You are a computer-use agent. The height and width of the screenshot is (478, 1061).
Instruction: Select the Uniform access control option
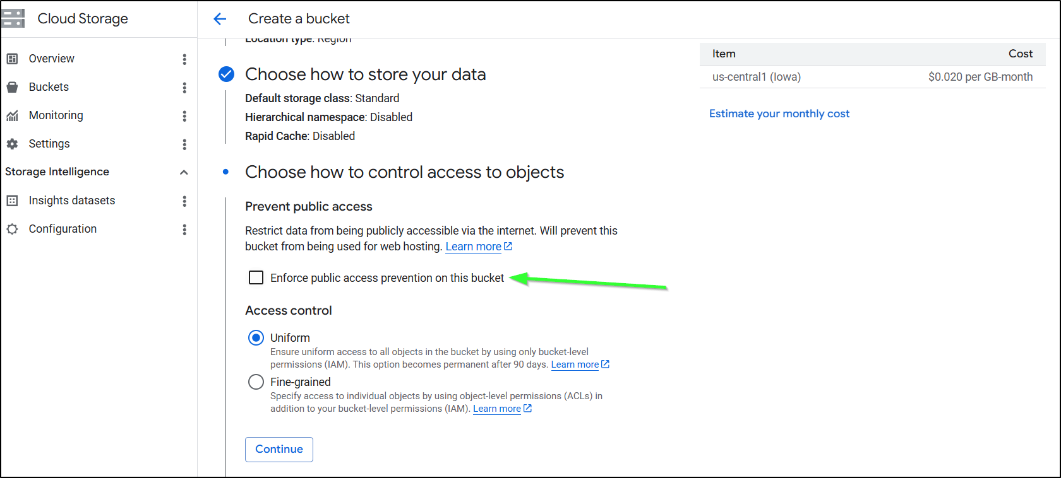point(256,338)
